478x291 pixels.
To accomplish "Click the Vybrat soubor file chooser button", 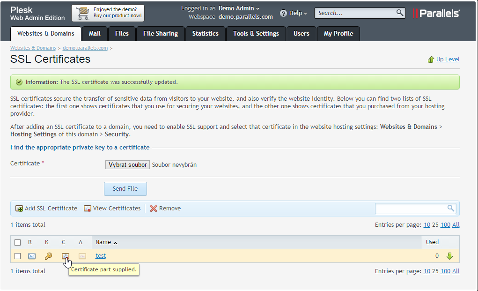I will click(127, 165).
